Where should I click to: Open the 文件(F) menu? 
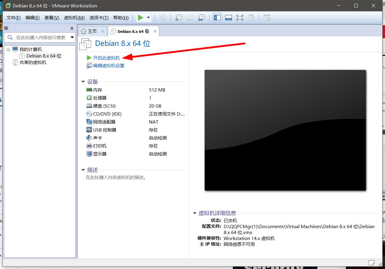click(x=14, y=18)
